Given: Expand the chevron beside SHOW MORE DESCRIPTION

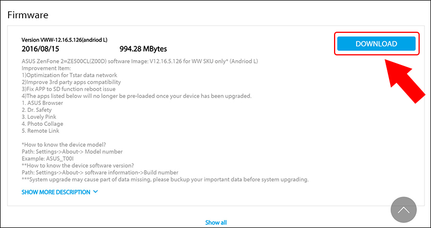Looking at the screenshot, I should (95, 192).
